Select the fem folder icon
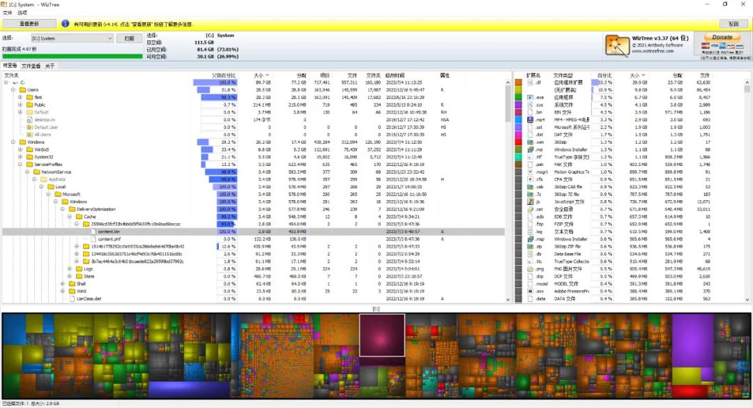The height and width of the screenshot is (408, 753). [30, 97]
